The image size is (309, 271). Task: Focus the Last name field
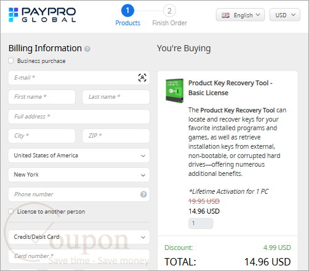[x=116, y=97]
